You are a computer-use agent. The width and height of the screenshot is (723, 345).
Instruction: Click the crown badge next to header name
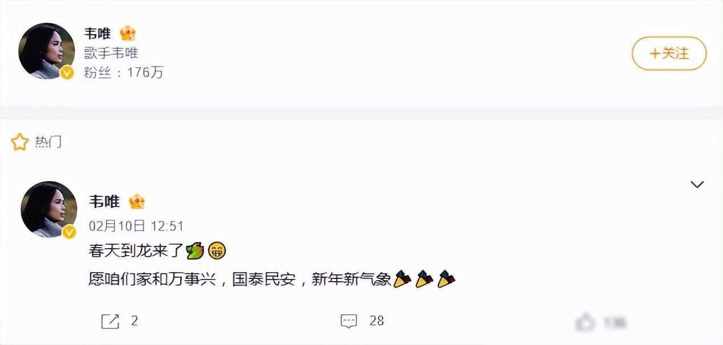tap(128, 33)
